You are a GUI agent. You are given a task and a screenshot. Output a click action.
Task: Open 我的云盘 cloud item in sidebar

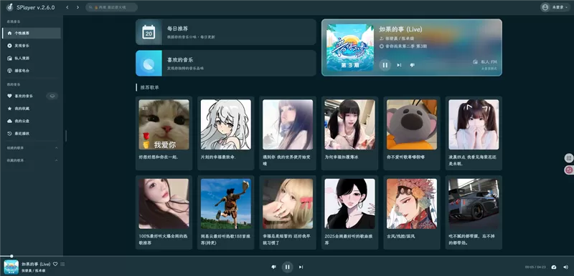click(x=32, y=121)
